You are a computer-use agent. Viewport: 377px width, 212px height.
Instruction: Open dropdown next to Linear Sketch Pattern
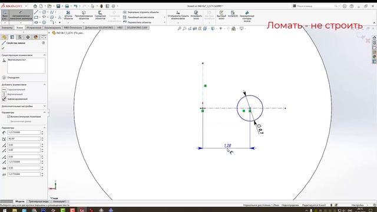tap(164, 17)
